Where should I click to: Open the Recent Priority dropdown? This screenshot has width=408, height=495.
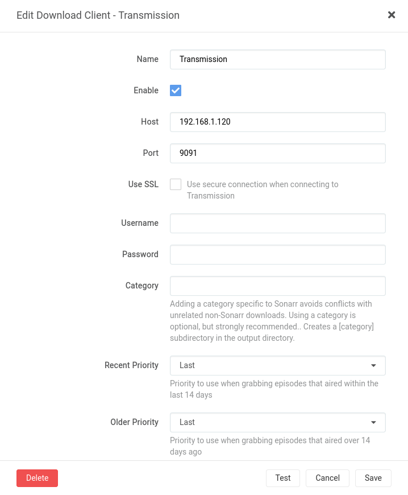pyautogui.click(x=277, y=366)
